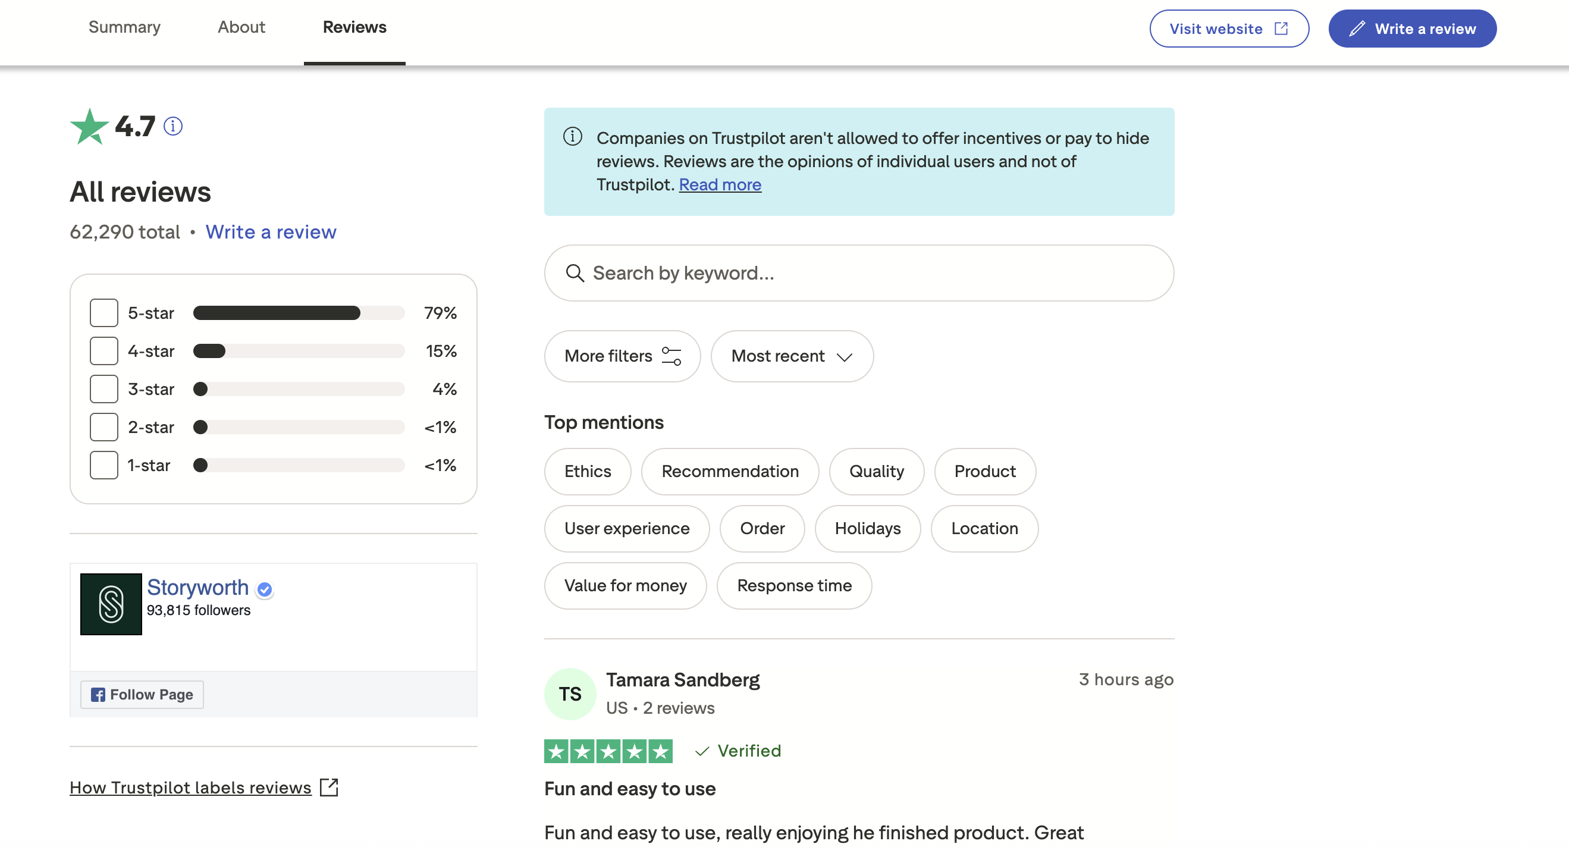The image size is (1569, 847).
Task: Click the blue verified badge next to Storyworth
Action: (x=264, y=589)
